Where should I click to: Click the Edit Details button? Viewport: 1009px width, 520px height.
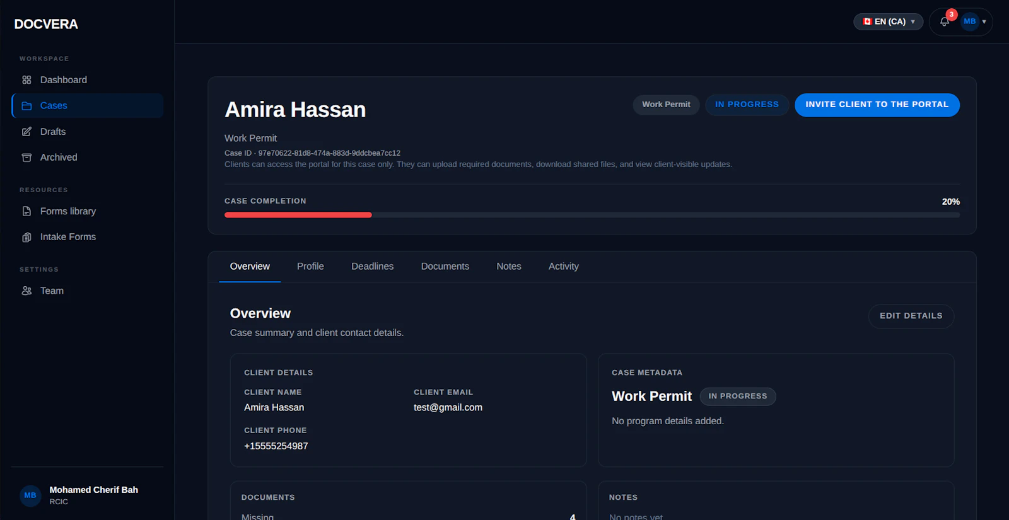tap(911, 316)
